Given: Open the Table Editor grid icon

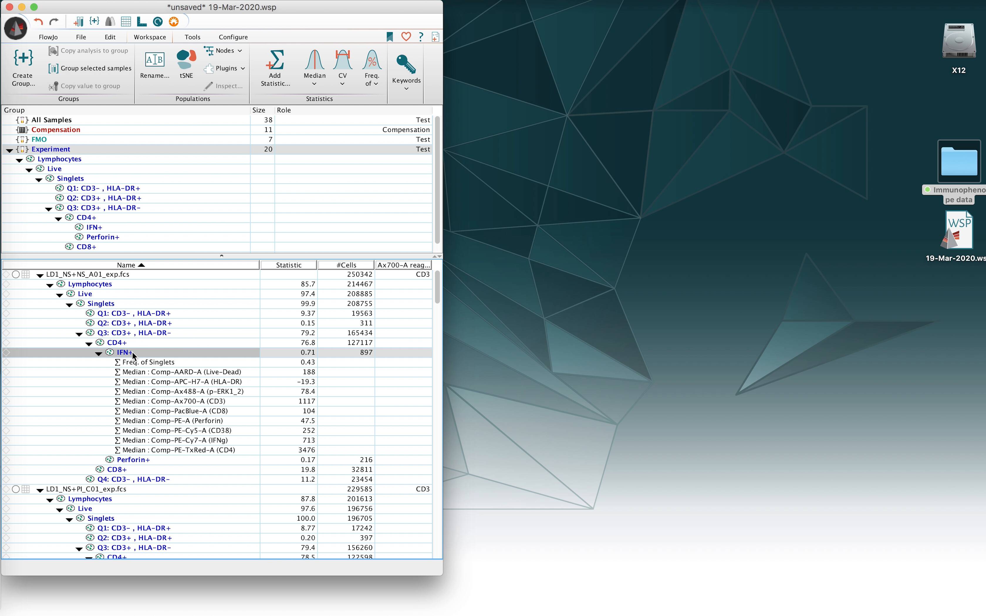Looking at the screenshot, I should [x=126, y=22].
